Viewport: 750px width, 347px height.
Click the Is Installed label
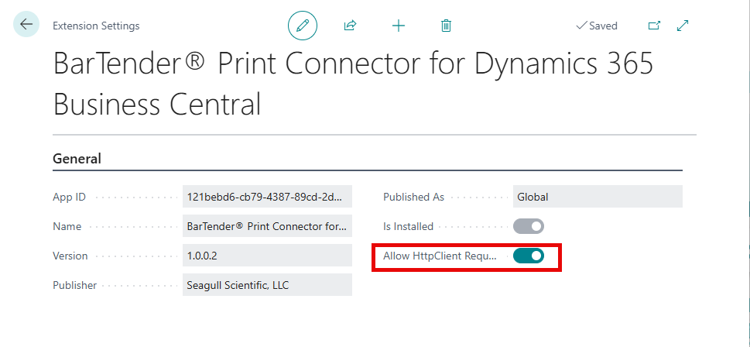(408, 226)
